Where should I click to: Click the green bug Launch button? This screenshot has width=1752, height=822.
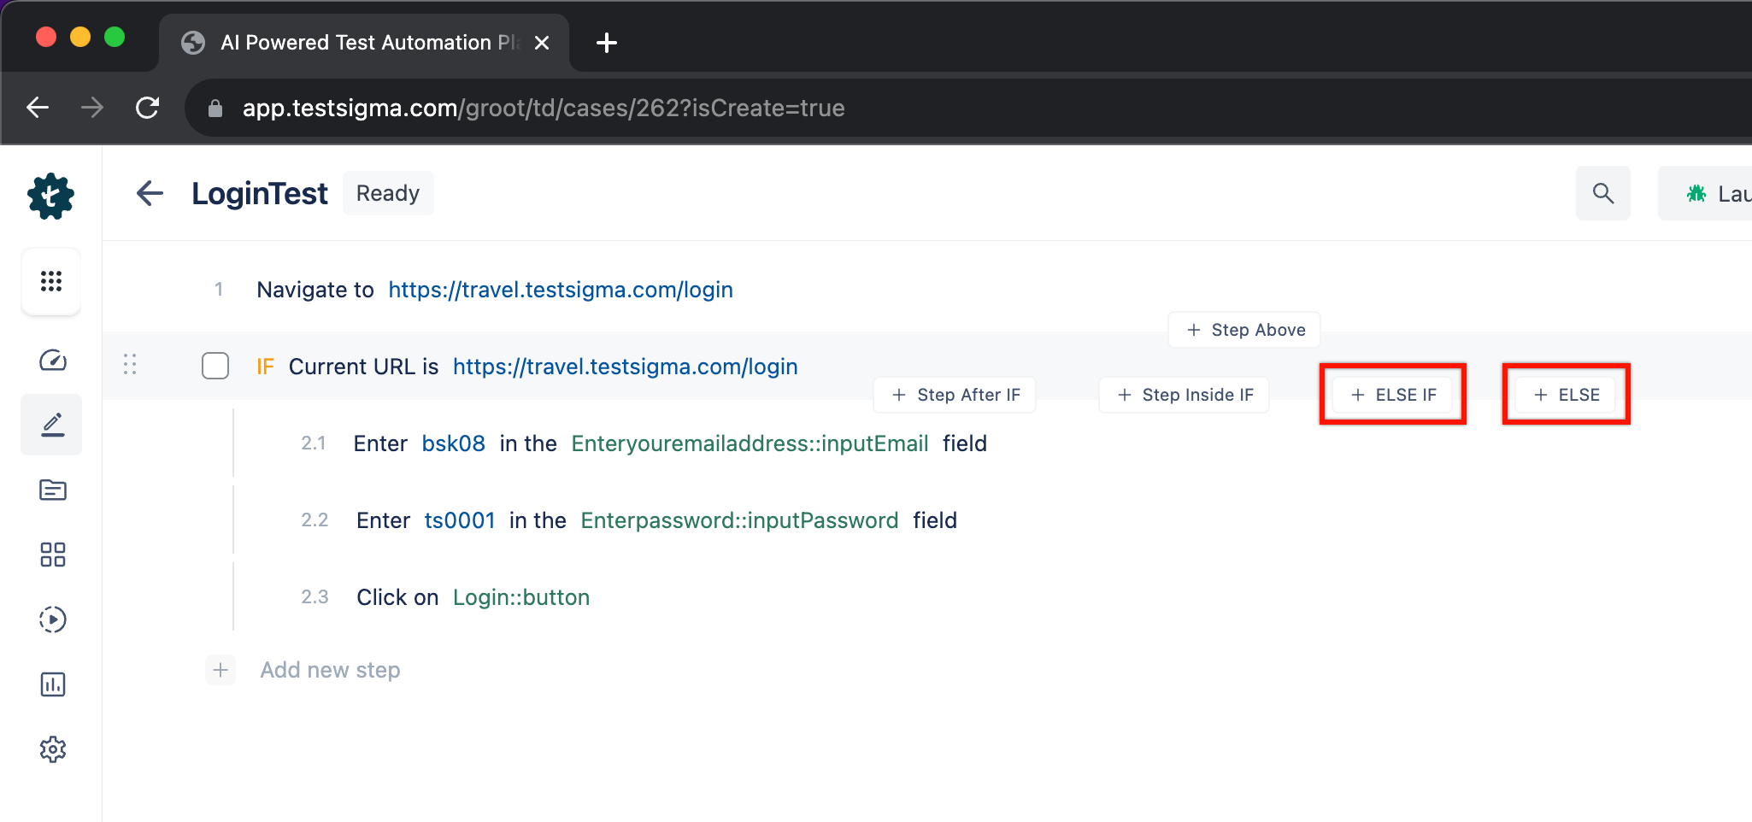tap(1706, 193)
